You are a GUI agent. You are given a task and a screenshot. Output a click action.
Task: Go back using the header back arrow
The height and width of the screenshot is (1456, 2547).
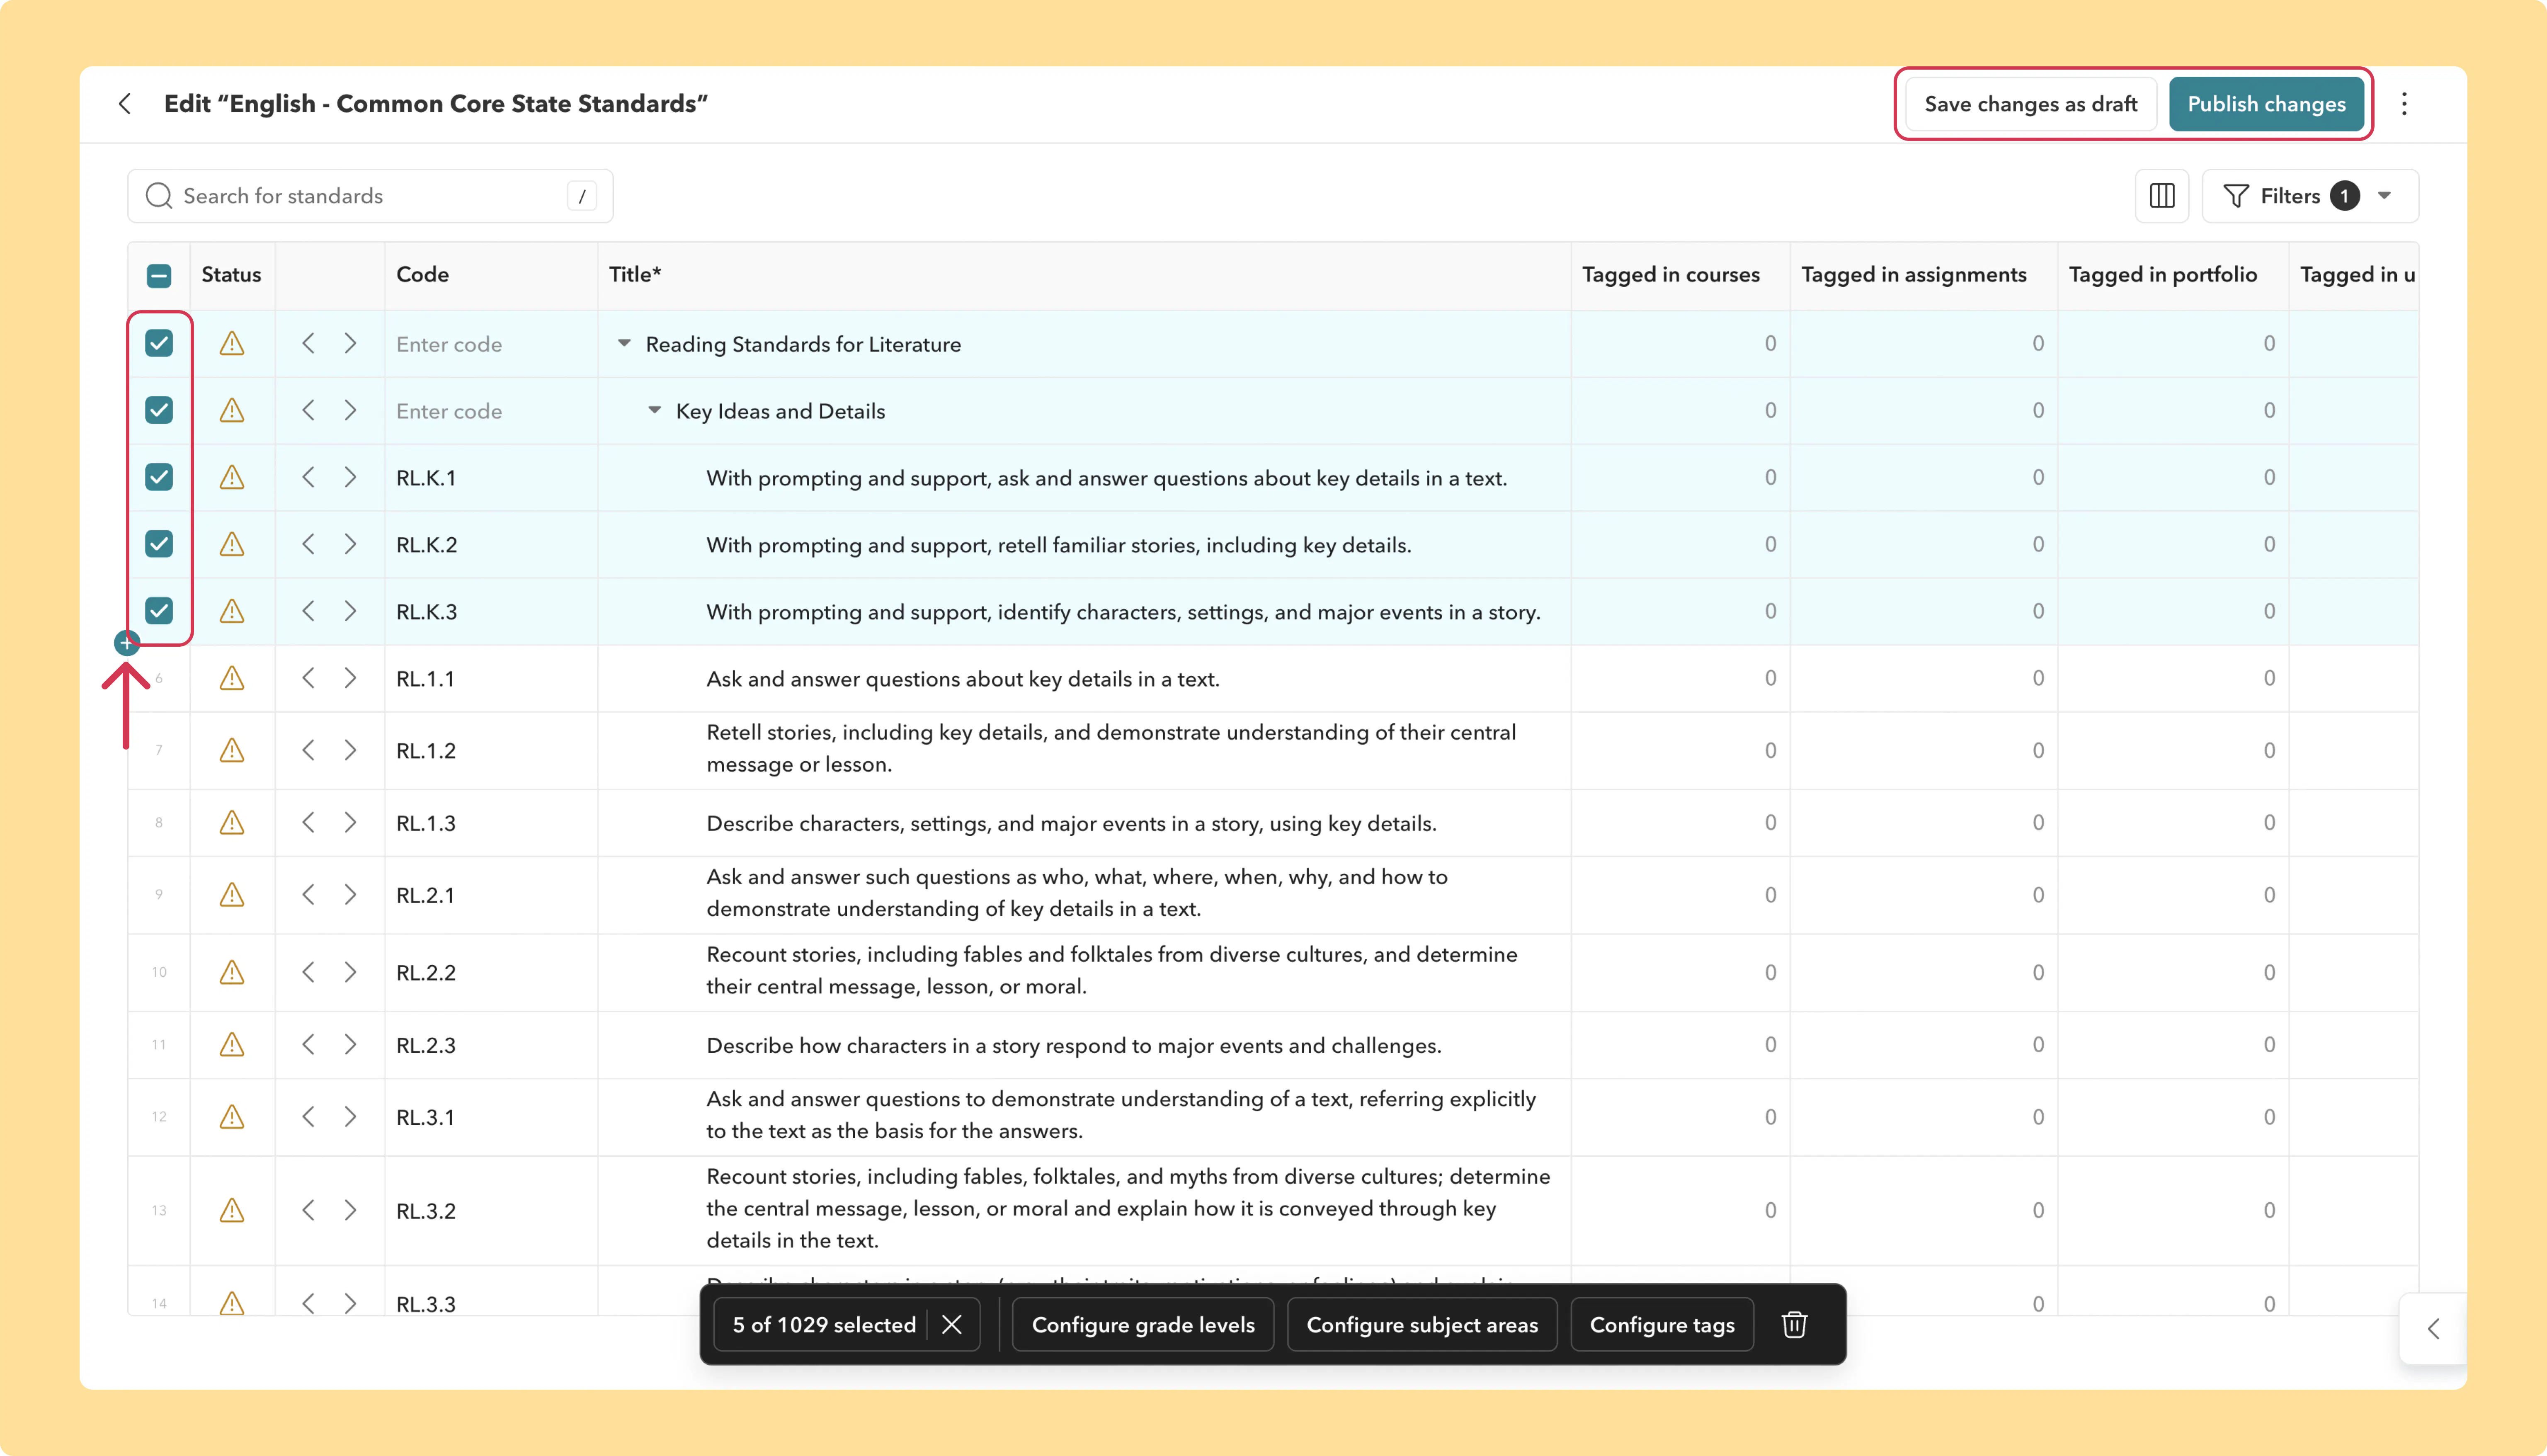point(125,104)
